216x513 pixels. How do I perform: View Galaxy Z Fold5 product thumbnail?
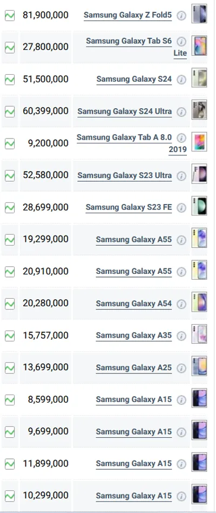[x=199, y=14]
